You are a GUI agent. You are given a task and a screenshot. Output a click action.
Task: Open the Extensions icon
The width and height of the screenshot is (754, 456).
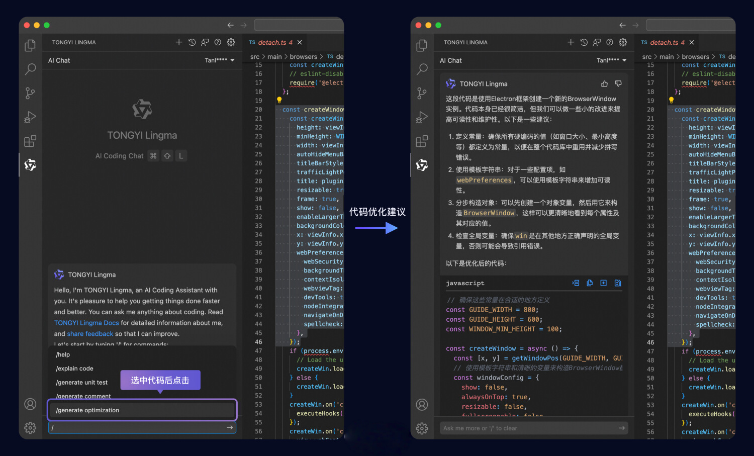(x=30, y=141)
